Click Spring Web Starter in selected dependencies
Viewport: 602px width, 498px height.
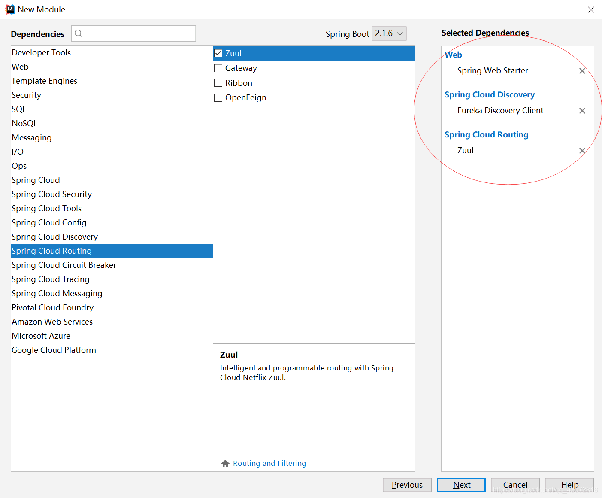point(493,70)
